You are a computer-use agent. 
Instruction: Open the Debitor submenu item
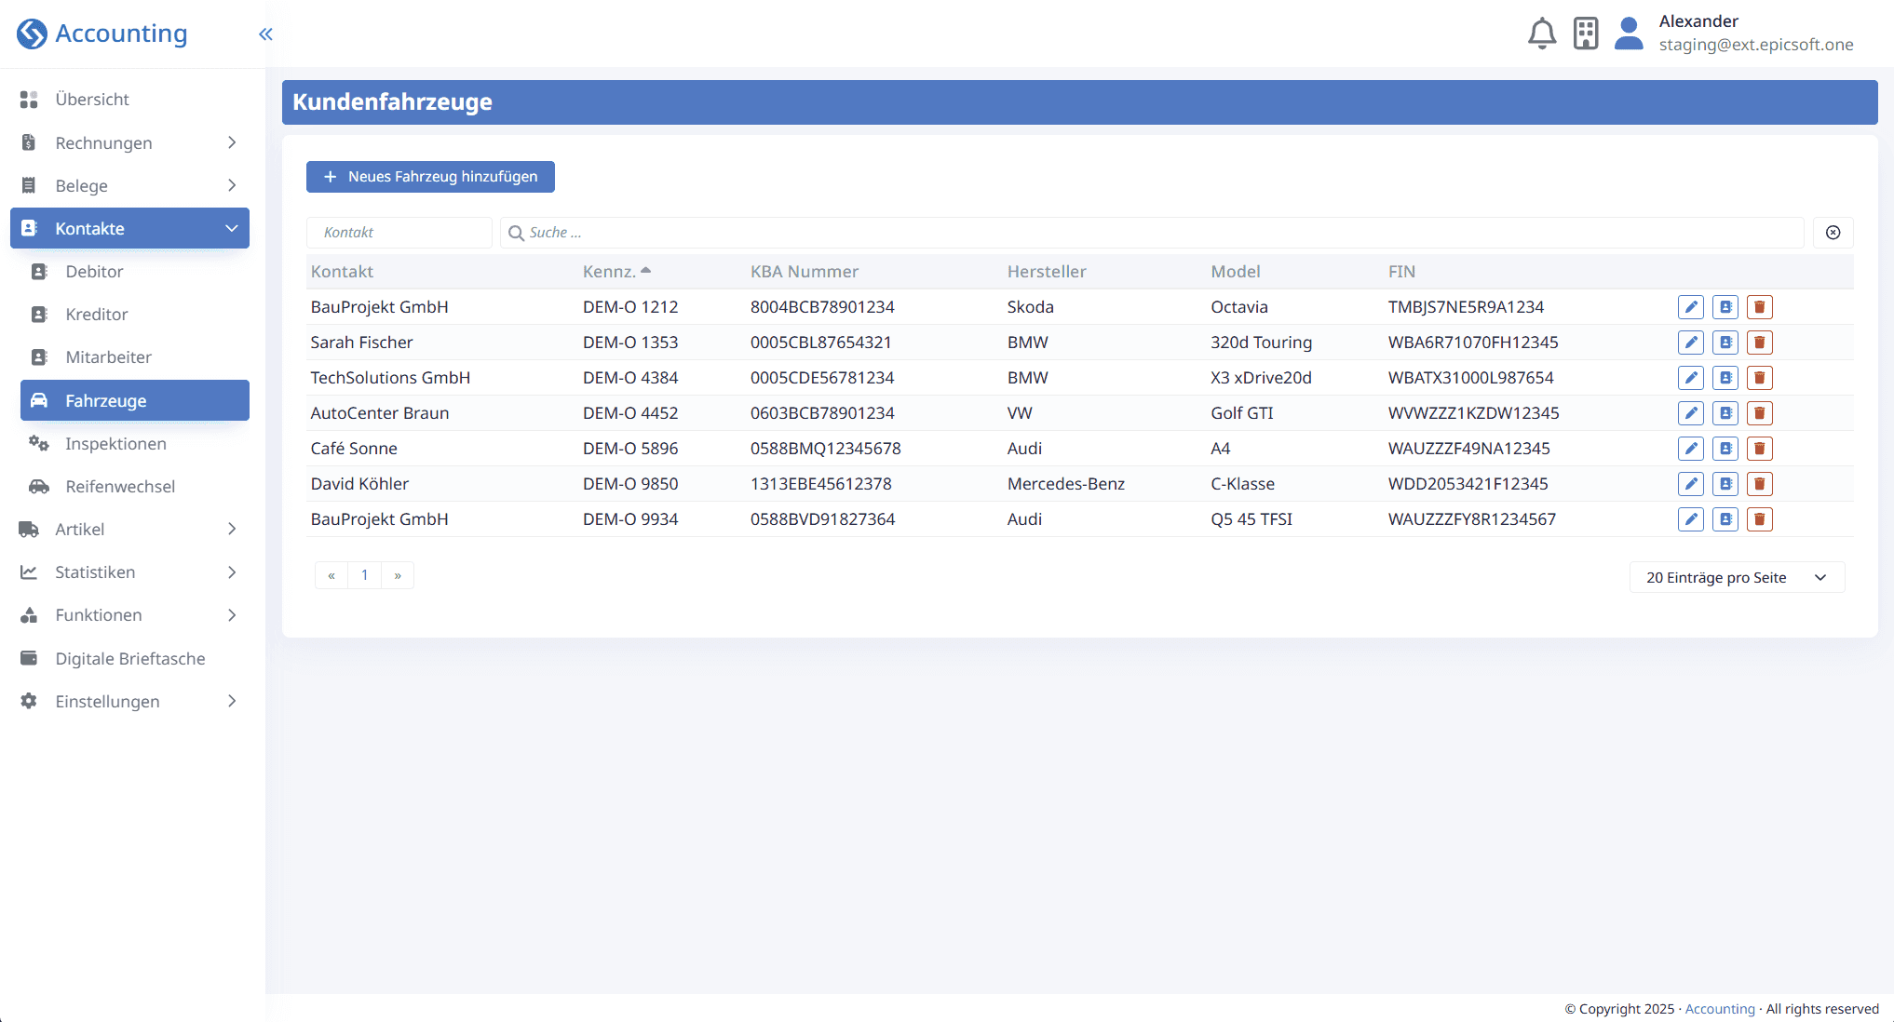pos(135,271)
